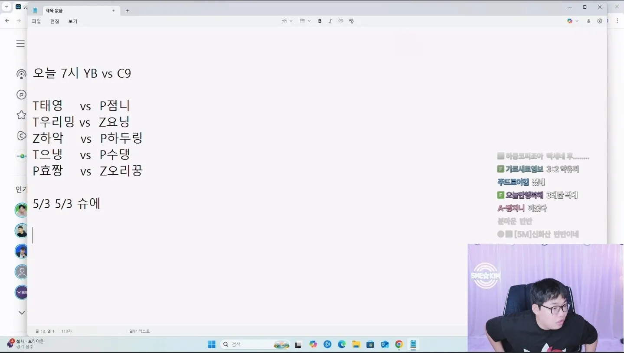Screen dimensions: 624x353
Task: Open the browser tab list chevron
Action: coord(7,7)
